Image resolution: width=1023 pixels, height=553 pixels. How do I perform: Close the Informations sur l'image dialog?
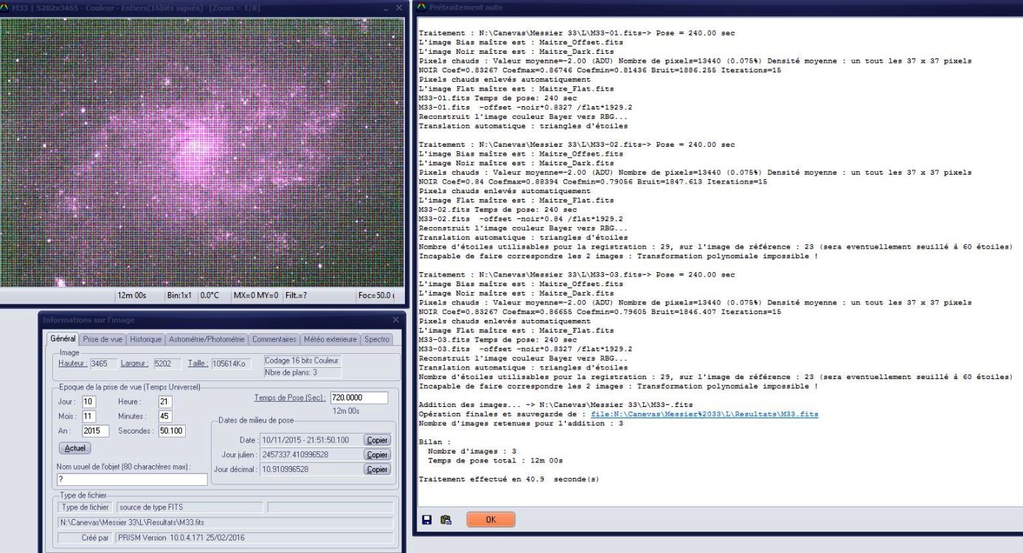click(x=395, y=320)
